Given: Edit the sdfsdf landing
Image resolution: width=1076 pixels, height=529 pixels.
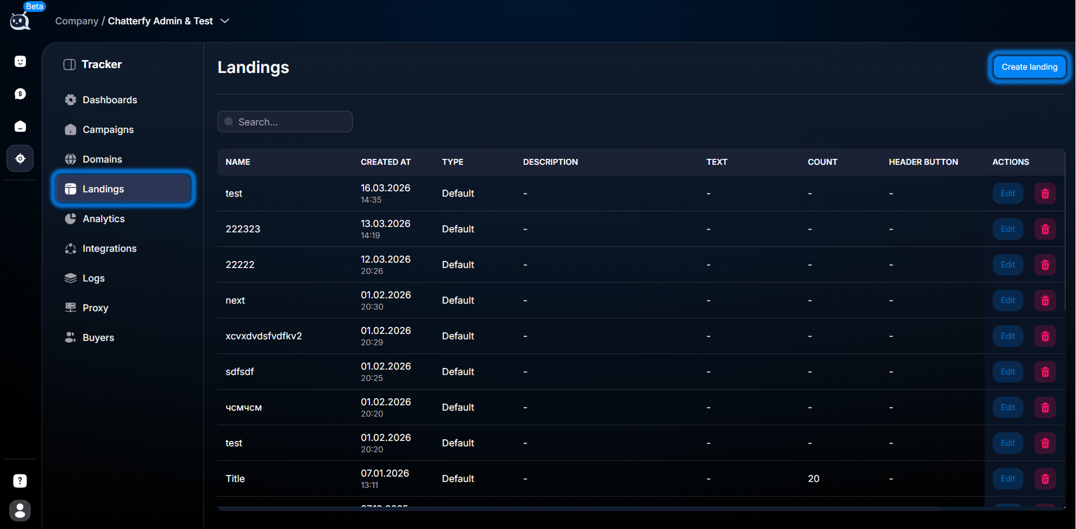Looking at the screenshot, I should pyautogui.click(x=1008, y=372).
